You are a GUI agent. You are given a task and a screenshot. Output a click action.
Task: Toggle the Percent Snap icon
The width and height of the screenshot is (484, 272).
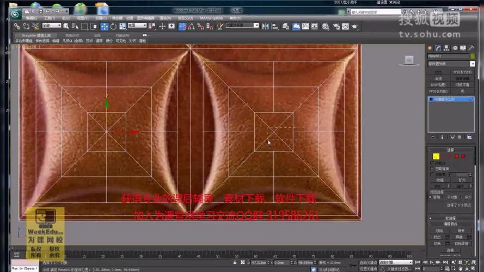tap(201, 27)
